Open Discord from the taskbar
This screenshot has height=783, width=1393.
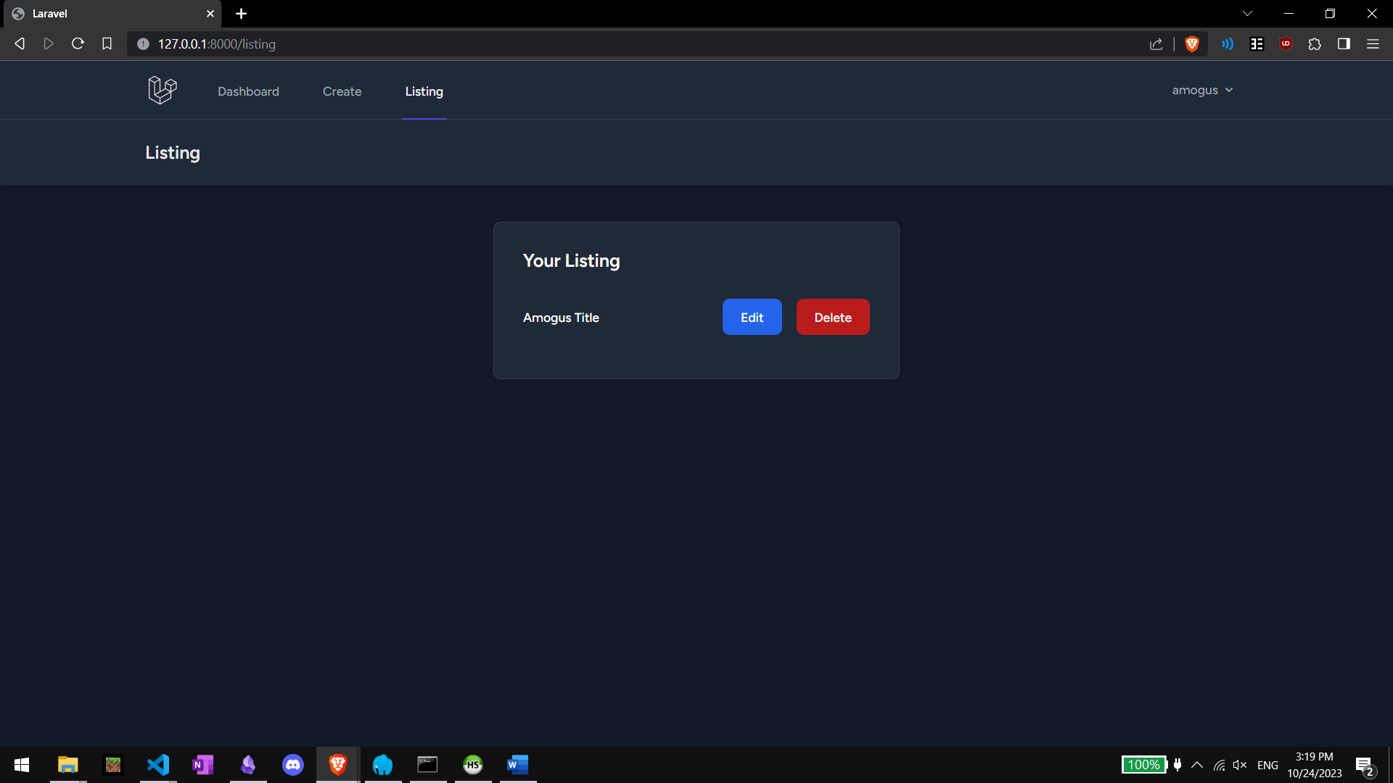tap(293, 765)
